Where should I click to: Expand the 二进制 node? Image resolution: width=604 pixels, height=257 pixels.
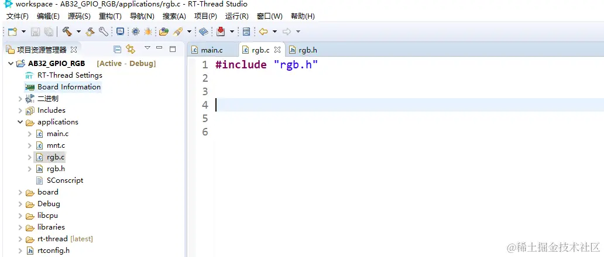20,99
